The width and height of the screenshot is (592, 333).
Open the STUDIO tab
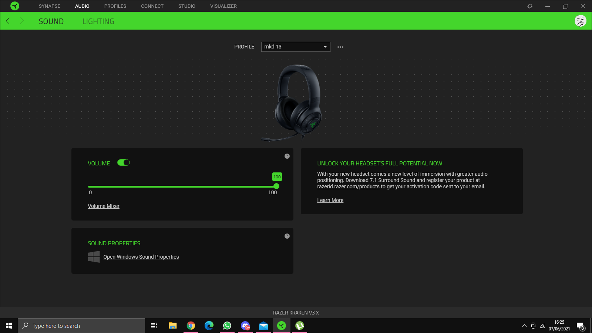(187, 6)
